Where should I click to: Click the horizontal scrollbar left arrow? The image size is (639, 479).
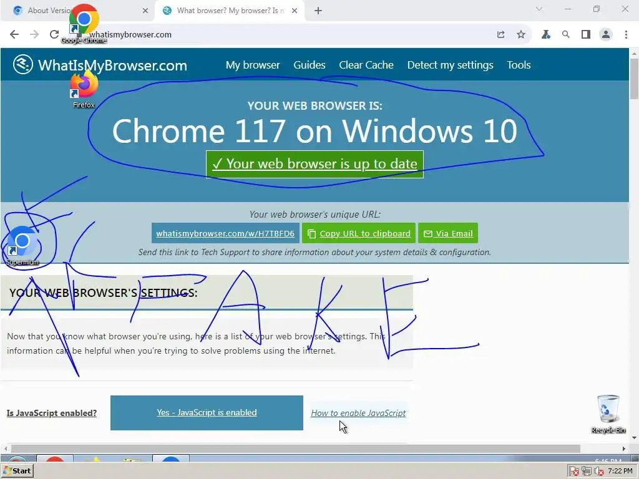pyautogui.click(x=5, y=448)
